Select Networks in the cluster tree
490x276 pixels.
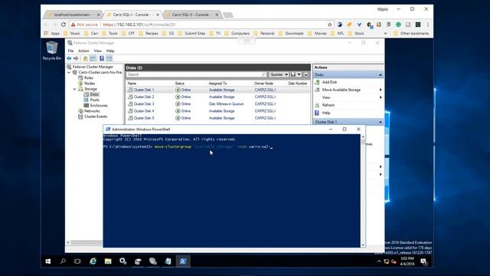[92, 111]
